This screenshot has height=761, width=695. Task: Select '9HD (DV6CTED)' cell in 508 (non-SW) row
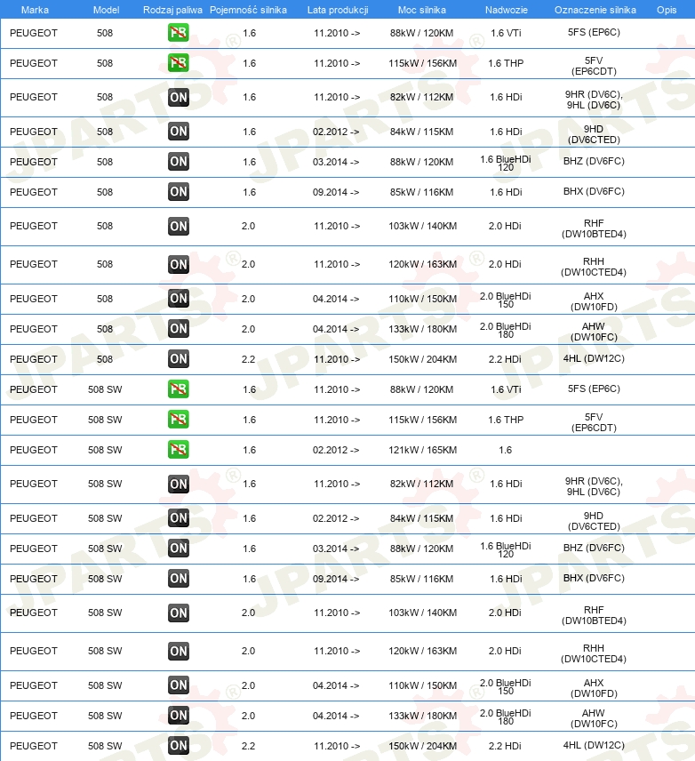pos(594,134)
